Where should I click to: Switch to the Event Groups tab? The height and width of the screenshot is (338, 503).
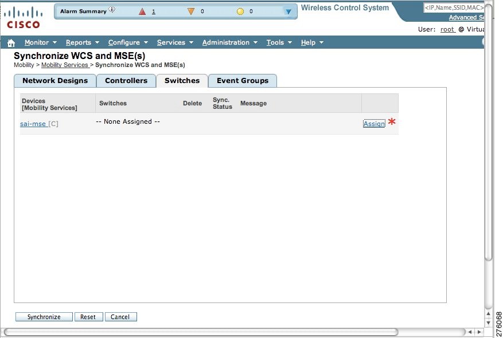point(243,81)
